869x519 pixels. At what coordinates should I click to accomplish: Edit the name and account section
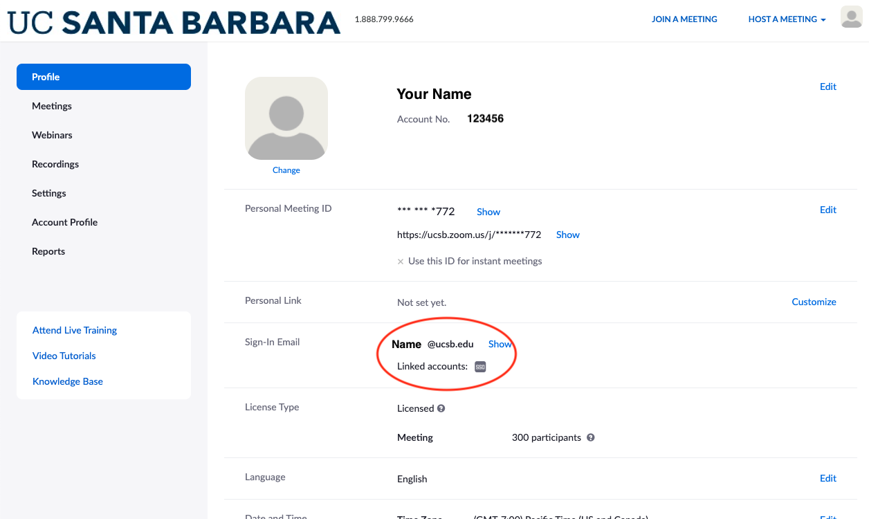pos(828,86)
